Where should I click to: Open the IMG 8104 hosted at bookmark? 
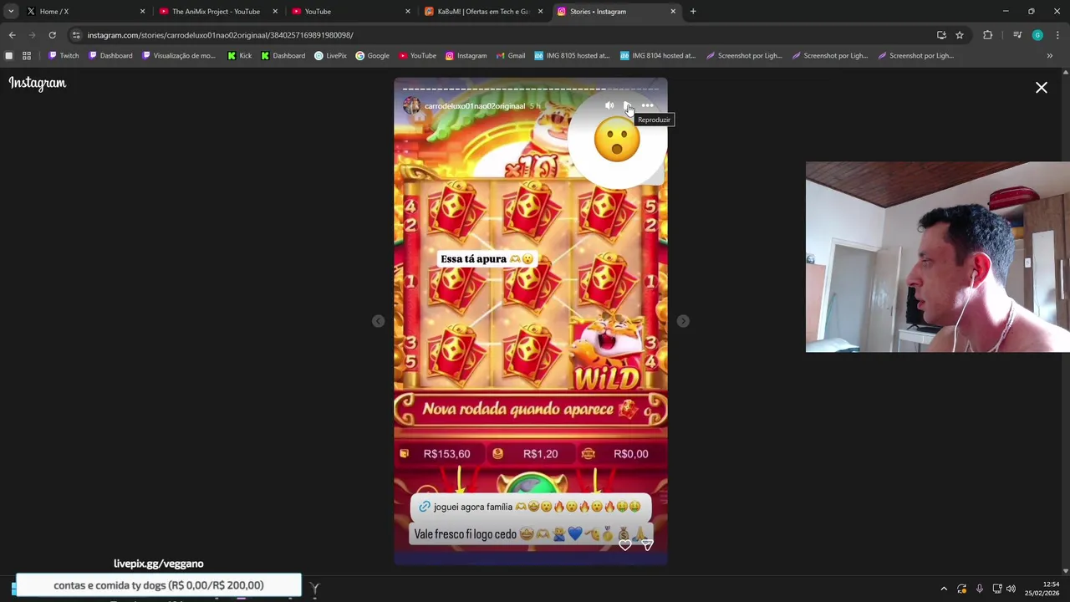[658, 56]
